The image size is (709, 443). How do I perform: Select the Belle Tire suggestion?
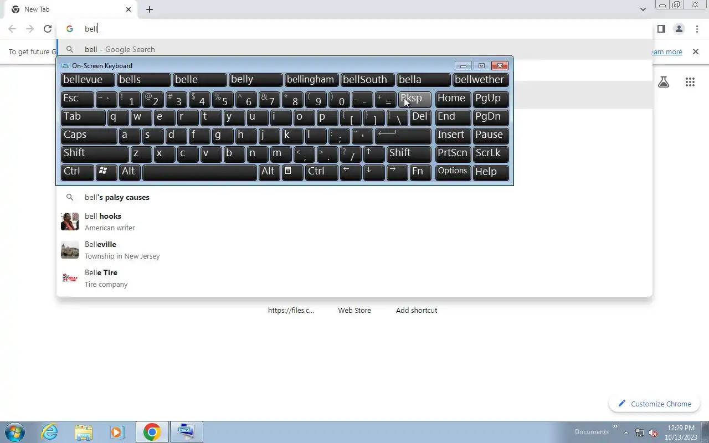tap(354, 278)
